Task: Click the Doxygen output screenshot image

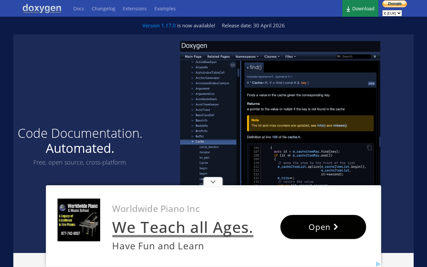Action: [x=280, y=113]
